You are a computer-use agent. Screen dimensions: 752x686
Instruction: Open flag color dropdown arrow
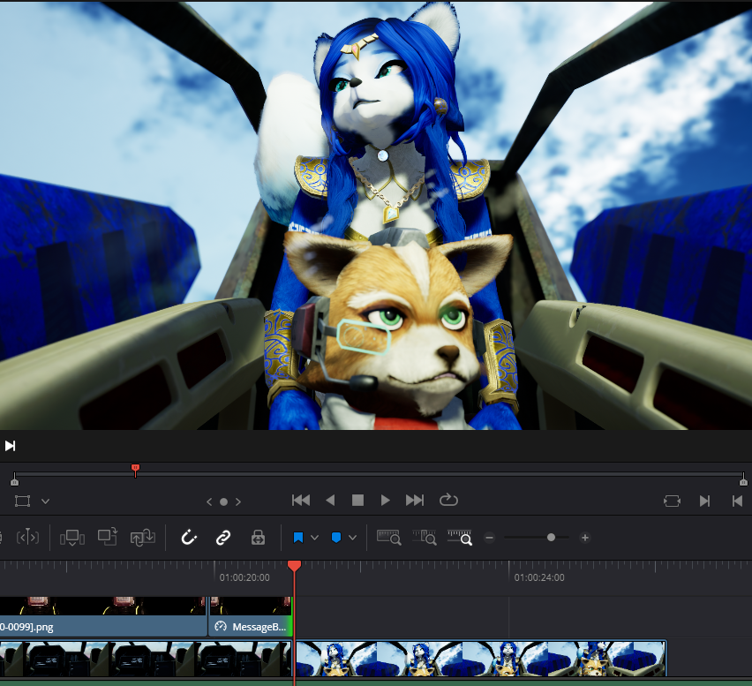click(314, 538)
